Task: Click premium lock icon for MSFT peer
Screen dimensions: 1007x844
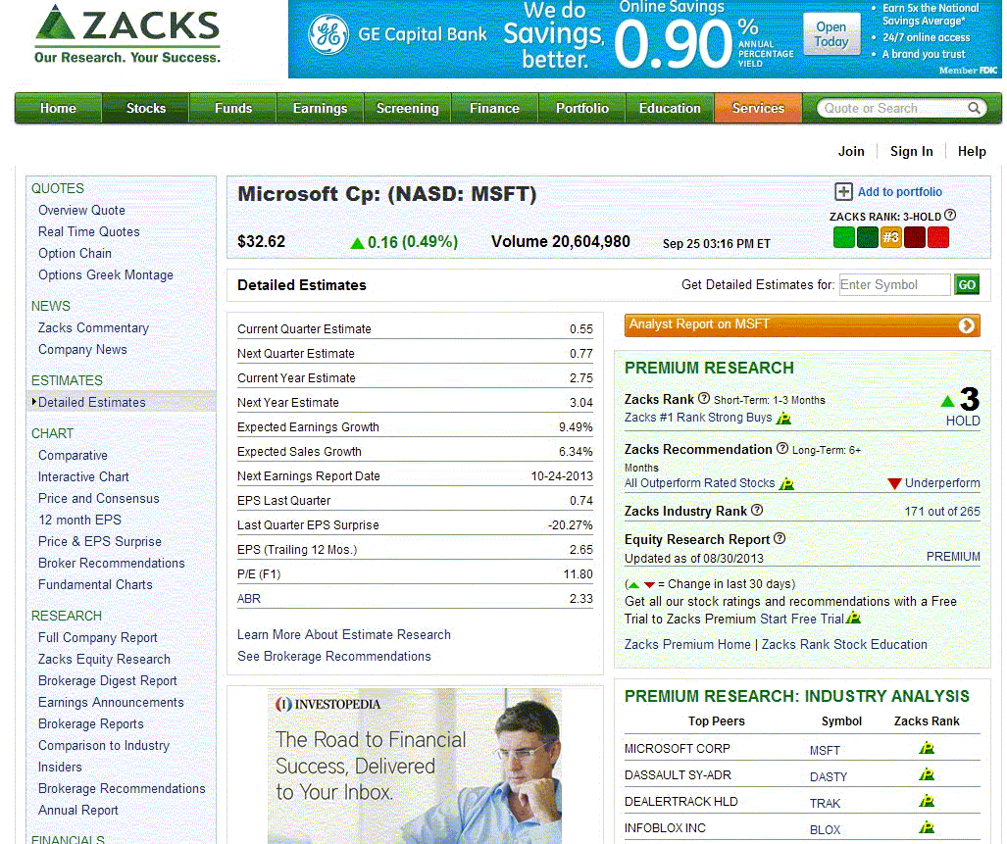Action: click(926, 749)
